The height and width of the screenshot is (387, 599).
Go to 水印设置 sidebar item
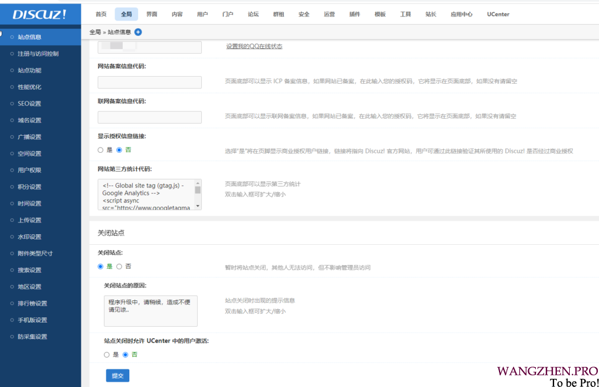pyautogui.click(x=29, y=237)
